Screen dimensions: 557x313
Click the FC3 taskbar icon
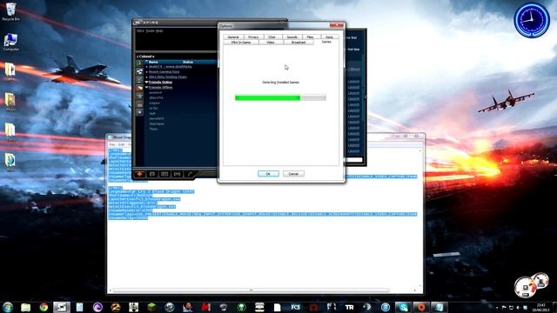[x=295, y=307]
